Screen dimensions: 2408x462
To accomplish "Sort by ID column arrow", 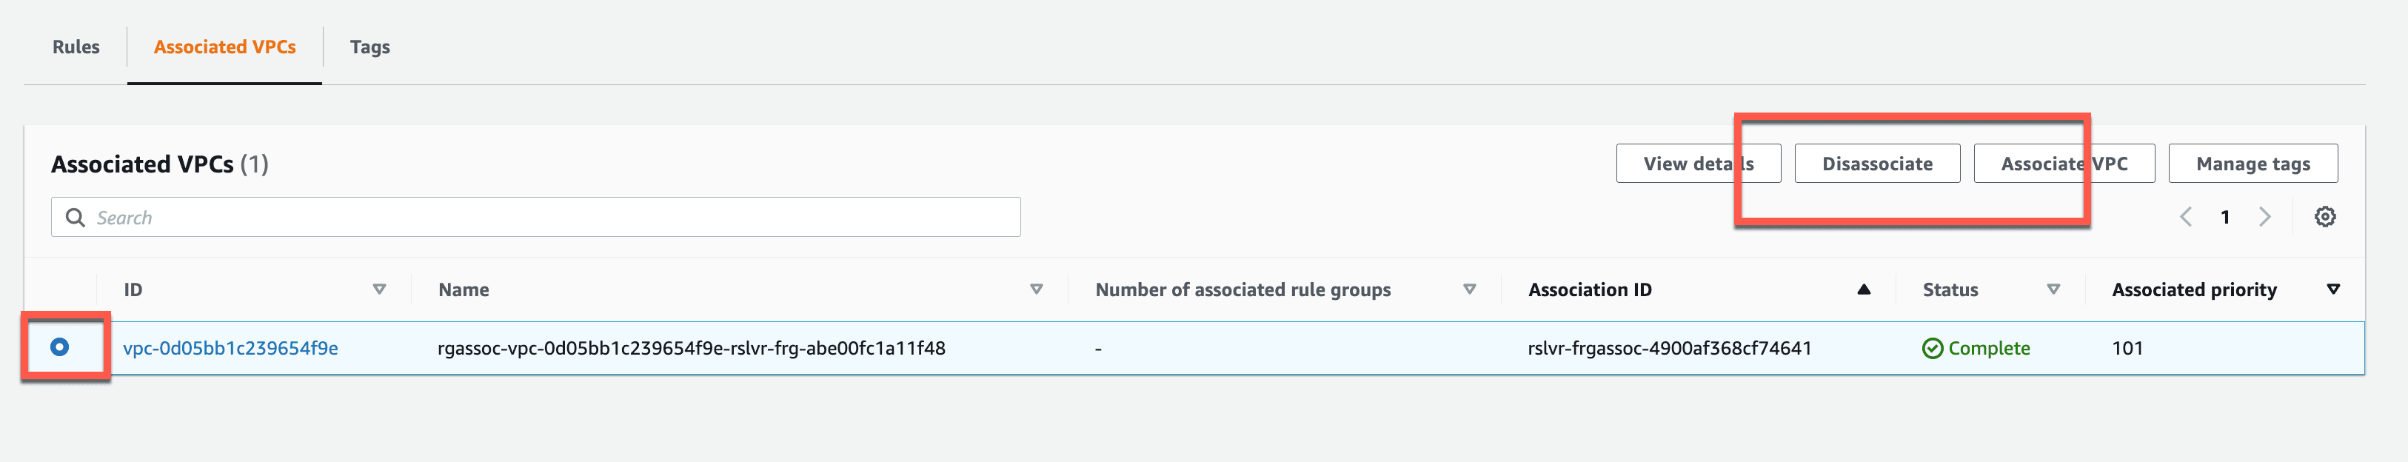I will coord(378,289).
